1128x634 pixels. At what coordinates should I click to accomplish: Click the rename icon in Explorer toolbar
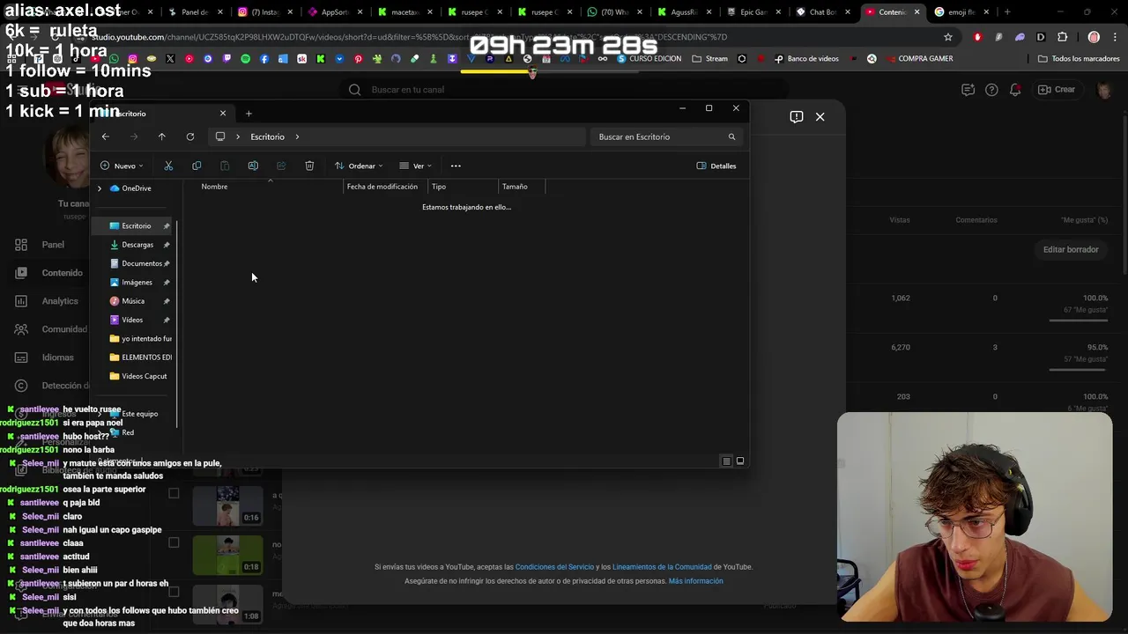253,166
